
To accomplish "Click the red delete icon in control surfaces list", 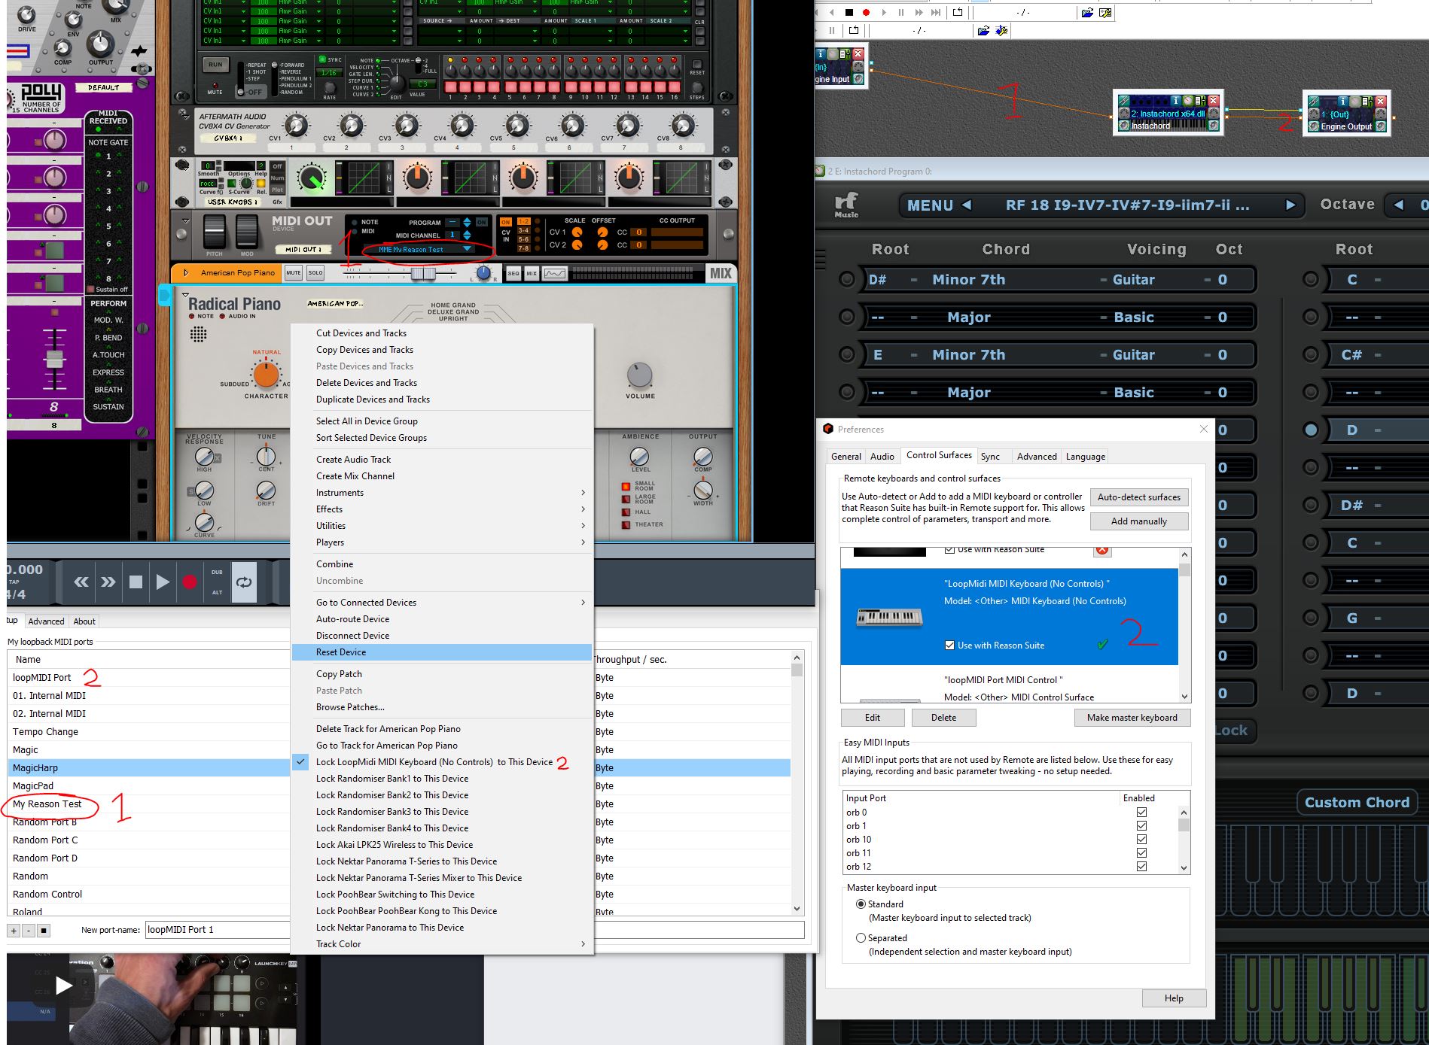I will pyautogui.click(x=1102, y=550).
